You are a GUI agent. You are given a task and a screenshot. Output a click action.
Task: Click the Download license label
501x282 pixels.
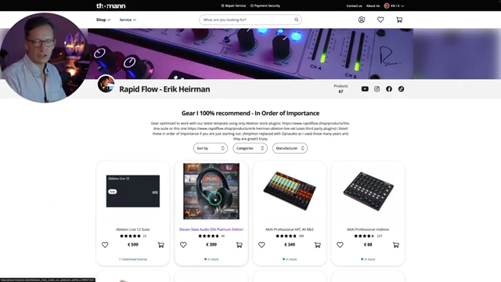[x=133, y=259]
